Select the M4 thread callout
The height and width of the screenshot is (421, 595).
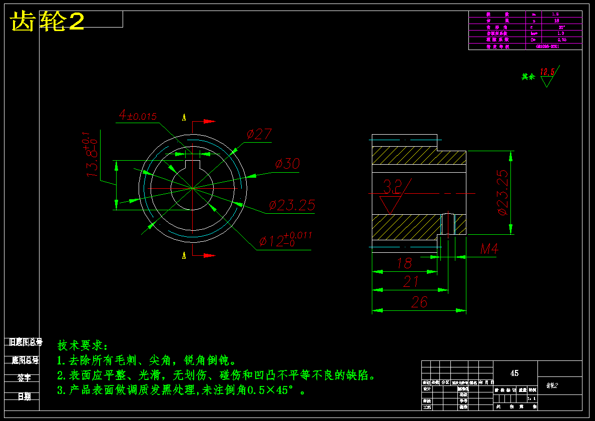coord(489,249)
